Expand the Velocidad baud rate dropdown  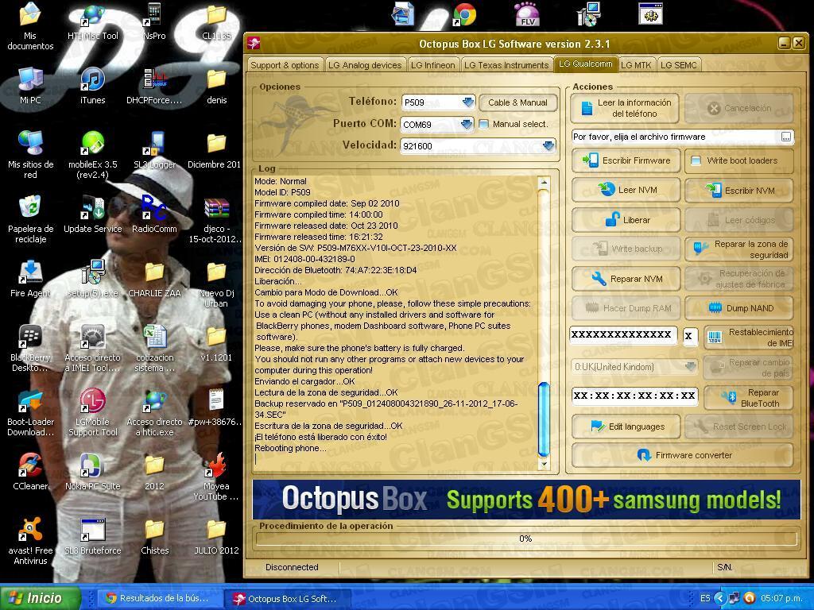548,146
